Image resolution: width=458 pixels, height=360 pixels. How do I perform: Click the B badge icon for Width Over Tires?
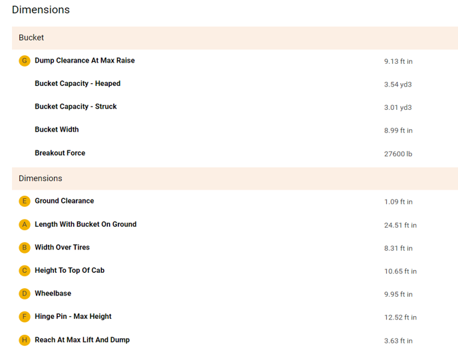point(25,248)
